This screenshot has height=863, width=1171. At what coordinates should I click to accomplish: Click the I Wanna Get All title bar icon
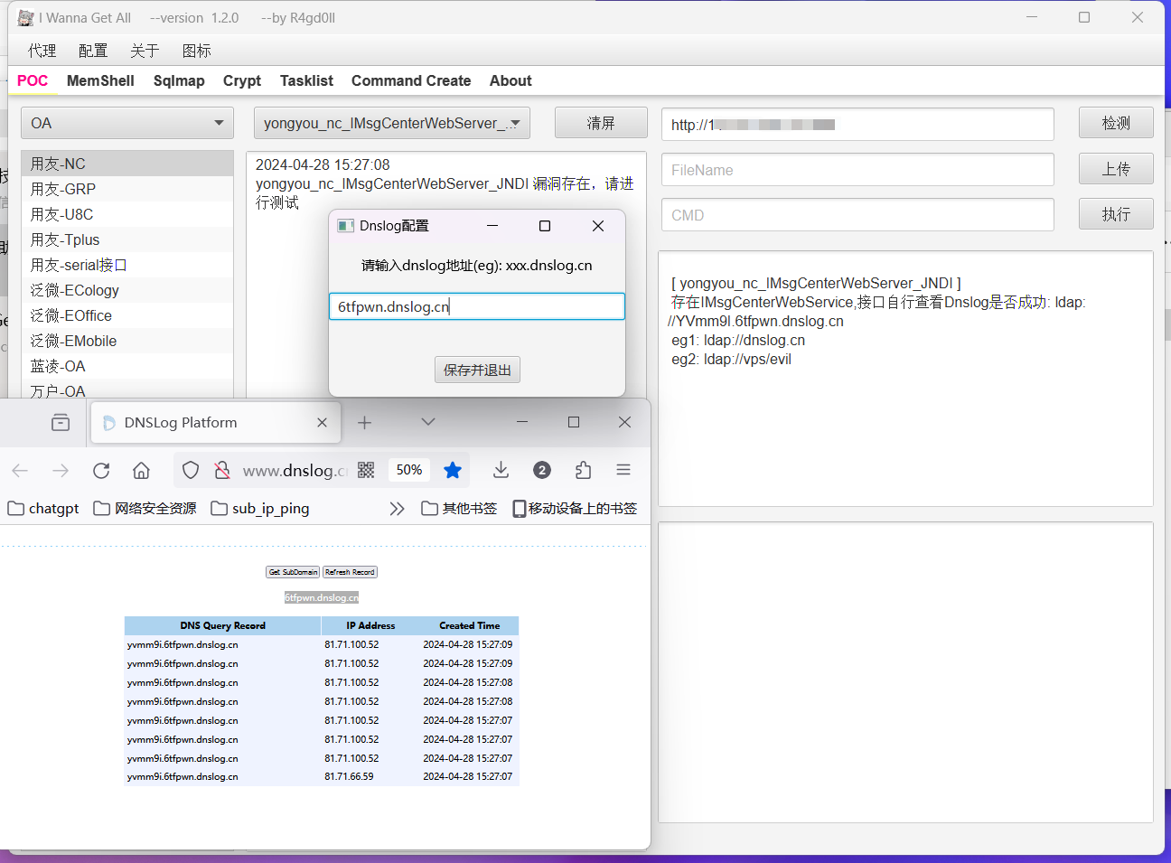(x=25, y=17)
